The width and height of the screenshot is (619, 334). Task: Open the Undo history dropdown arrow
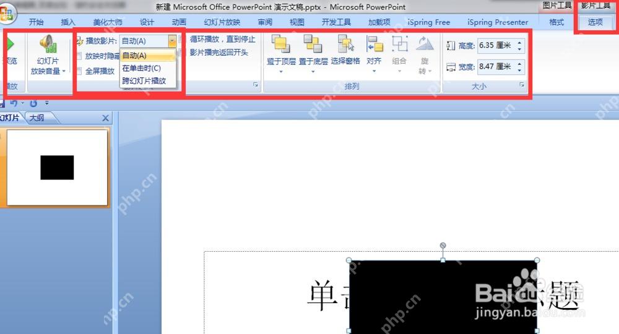pyautogui.click(x=22, y=103)
